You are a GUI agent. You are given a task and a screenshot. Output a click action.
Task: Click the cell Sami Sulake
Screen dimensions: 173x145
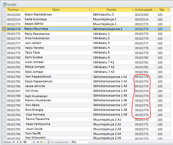(x=58, y=57)
